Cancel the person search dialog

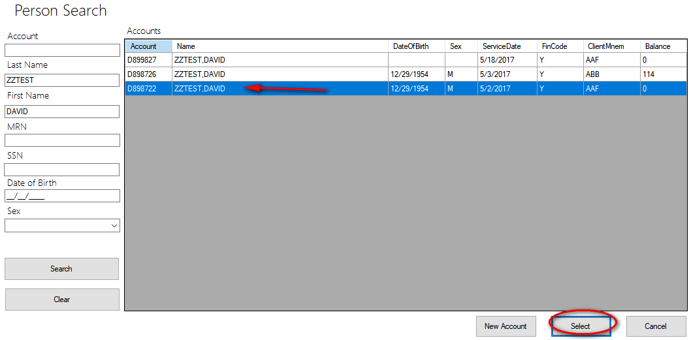(x=656, y=326)
